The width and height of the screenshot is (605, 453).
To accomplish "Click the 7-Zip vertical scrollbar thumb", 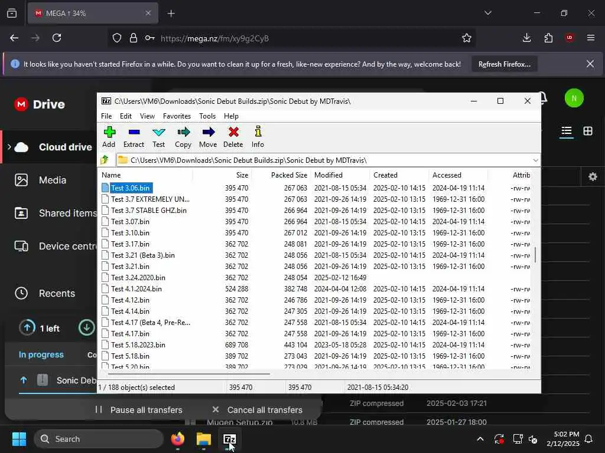I will (535, 255).
